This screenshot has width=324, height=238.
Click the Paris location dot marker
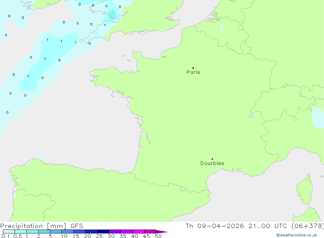[193, 68]
